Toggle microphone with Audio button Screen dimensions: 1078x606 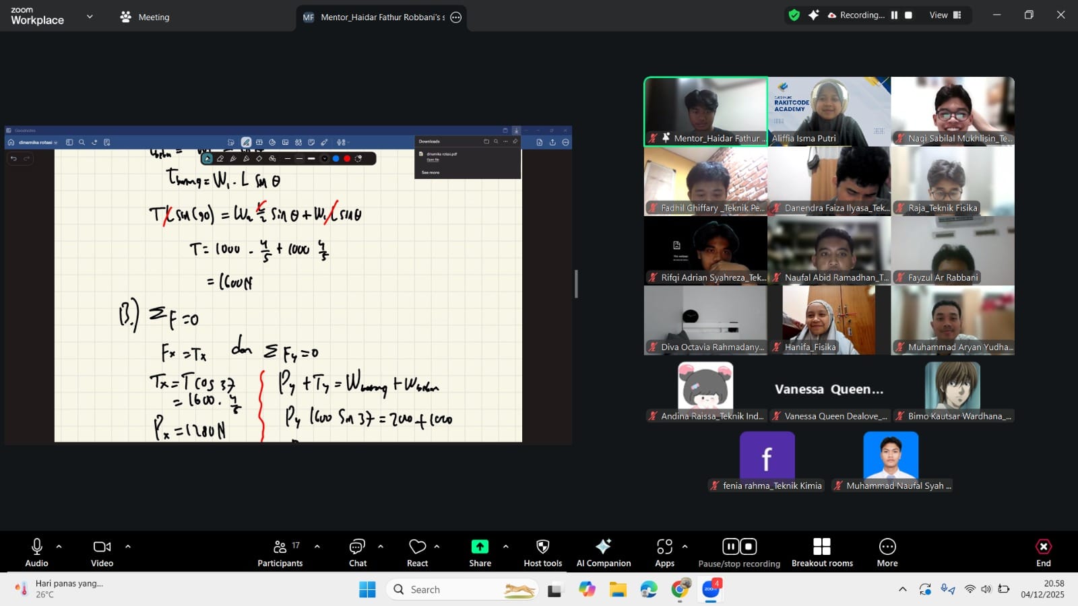pyautogui.click(x=37, y=552)
